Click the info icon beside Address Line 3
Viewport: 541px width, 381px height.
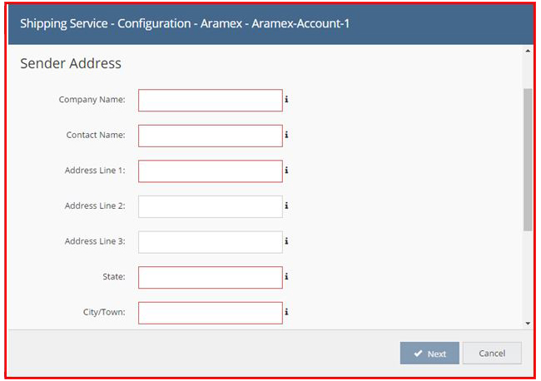[x=286, y=241]
